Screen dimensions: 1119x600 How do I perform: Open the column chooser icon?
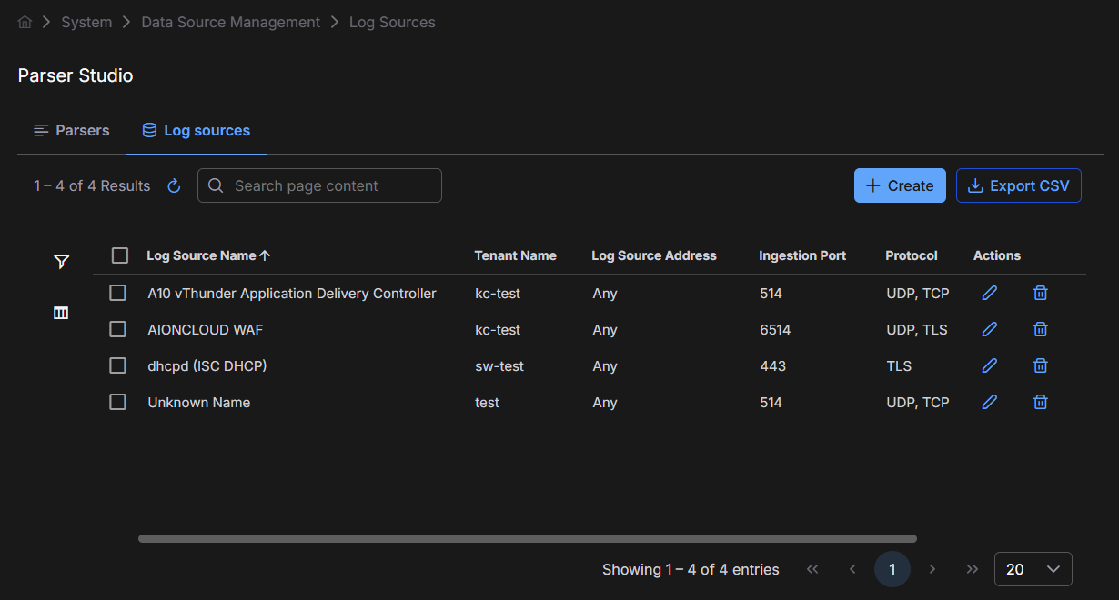[61, 313]
